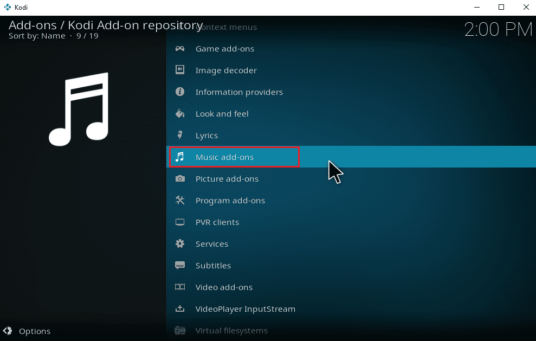536x341 pixels.
Task: Open the Subtitles category
Action: tap(351, 266)
